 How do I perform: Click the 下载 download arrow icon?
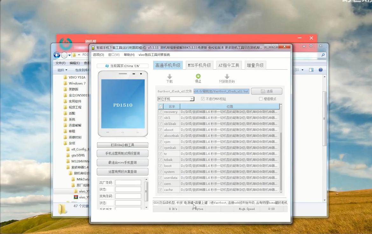coord(169,76)
